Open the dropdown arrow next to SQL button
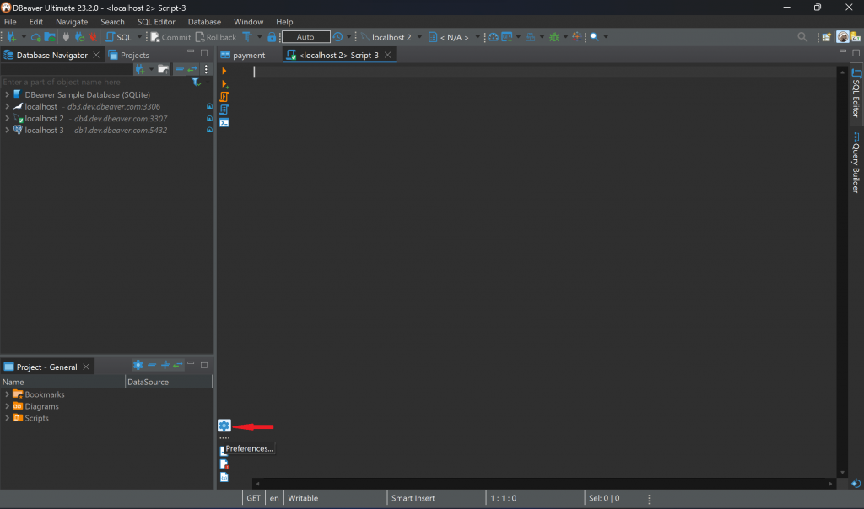The height and width of the screenshot is (509, 864). click(x=139, y=37)
